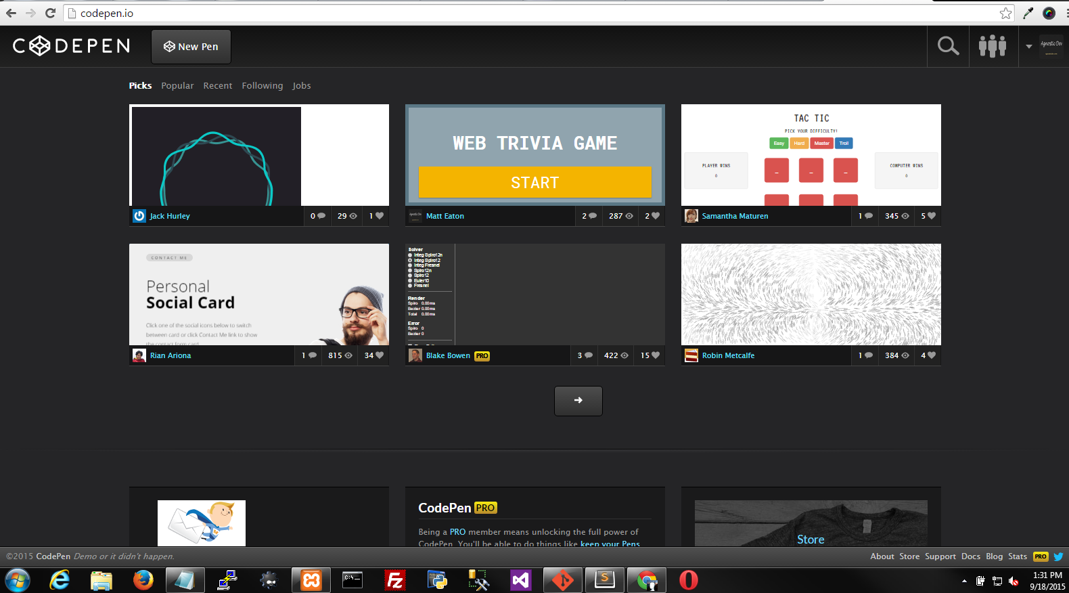1069x593 pixels.
Task: Go back in the browser
Action: (x=11, y=13)
